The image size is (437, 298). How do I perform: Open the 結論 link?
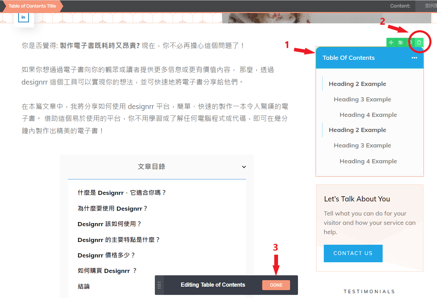point(84,286)
